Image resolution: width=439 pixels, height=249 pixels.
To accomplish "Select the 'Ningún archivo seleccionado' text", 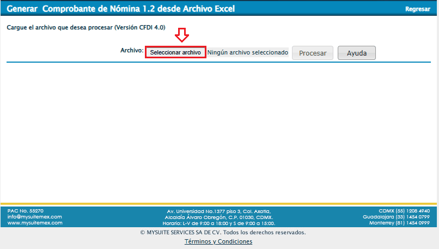I will tap(248, 52).
